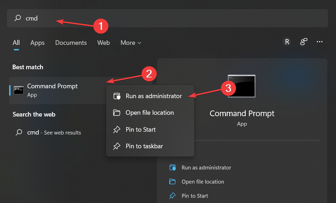Click the blue folder icon in details pane
The height and width of the screenshot is (203, 336).
[172, 181]
